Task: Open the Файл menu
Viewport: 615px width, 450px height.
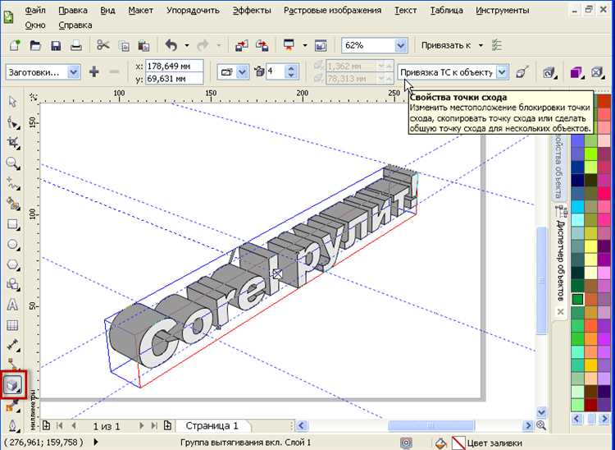Action: [x=35, y=11]
